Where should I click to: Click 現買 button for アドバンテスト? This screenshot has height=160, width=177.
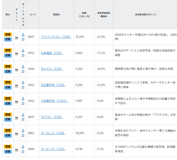coord(8,34)
